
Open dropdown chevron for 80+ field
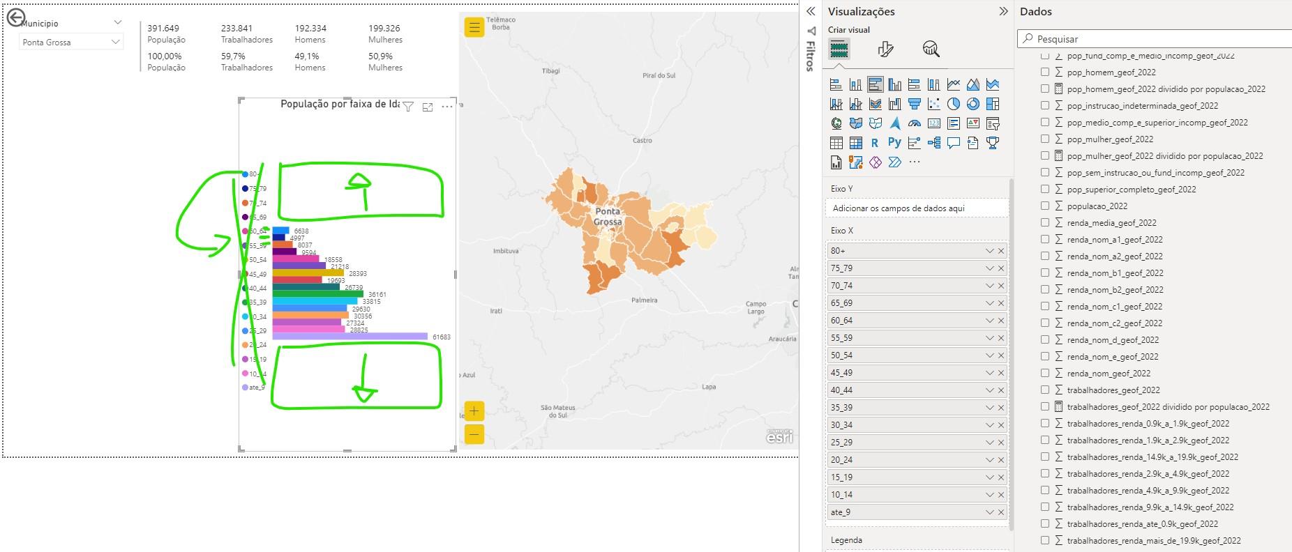tap(989, 251)
